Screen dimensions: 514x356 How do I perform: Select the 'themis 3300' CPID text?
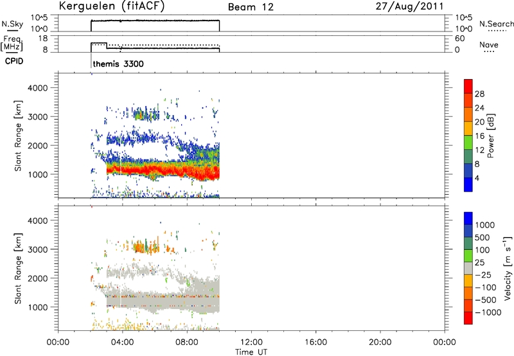tap(118, 64)
